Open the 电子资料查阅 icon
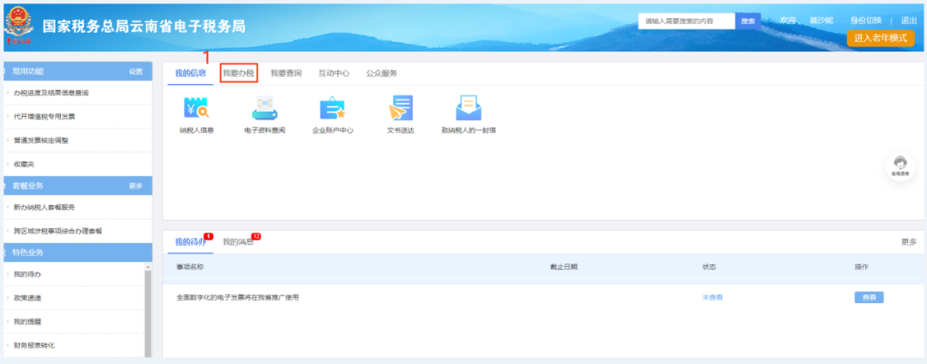Image resolution: width=927 pixels, height=364 pixels. [x=264, y=109]
